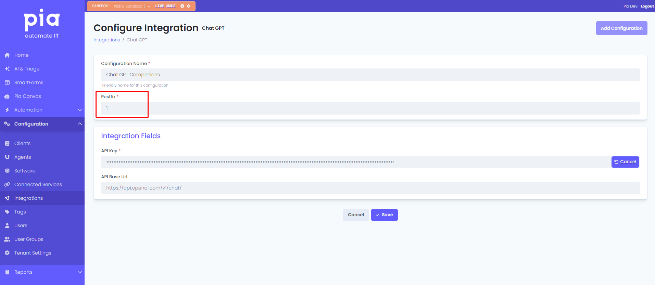Click the Software chip icon
This screenshot has width=655, height=285.
point(7,171)
